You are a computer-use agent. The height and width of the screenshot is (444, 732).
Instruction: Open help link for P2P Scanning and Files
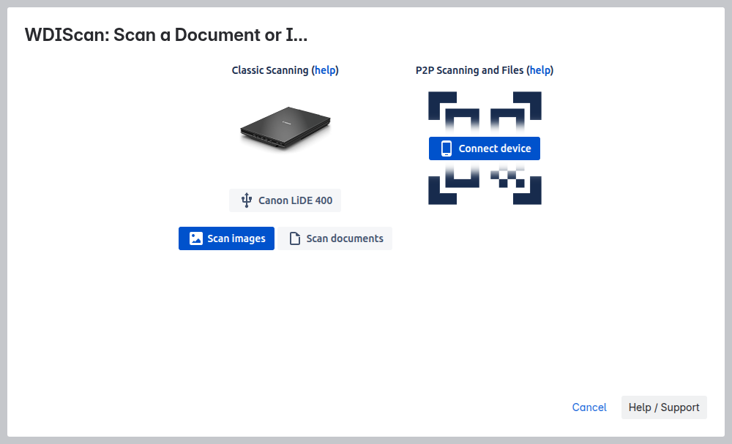(540, 70)
